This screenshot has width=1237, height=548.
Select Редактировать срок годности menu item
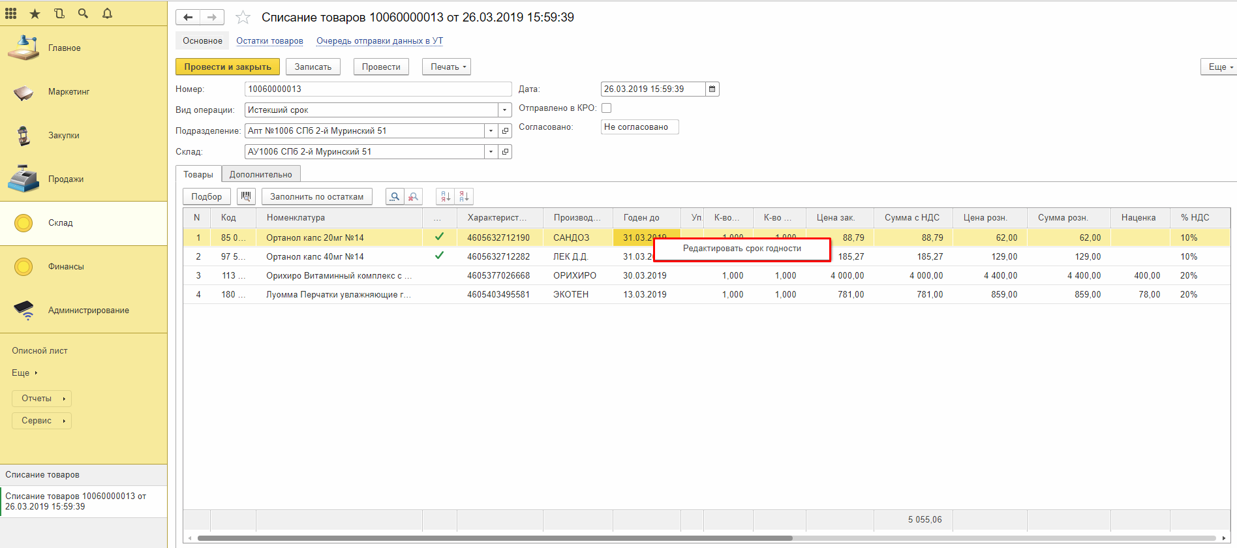(742, 249)
